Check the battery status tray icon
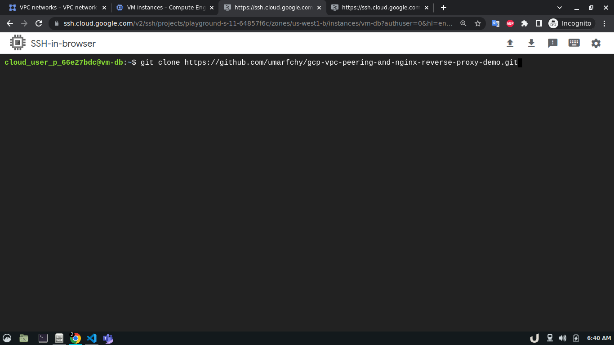Screen dimensions: 614x345 coord(576,338)
